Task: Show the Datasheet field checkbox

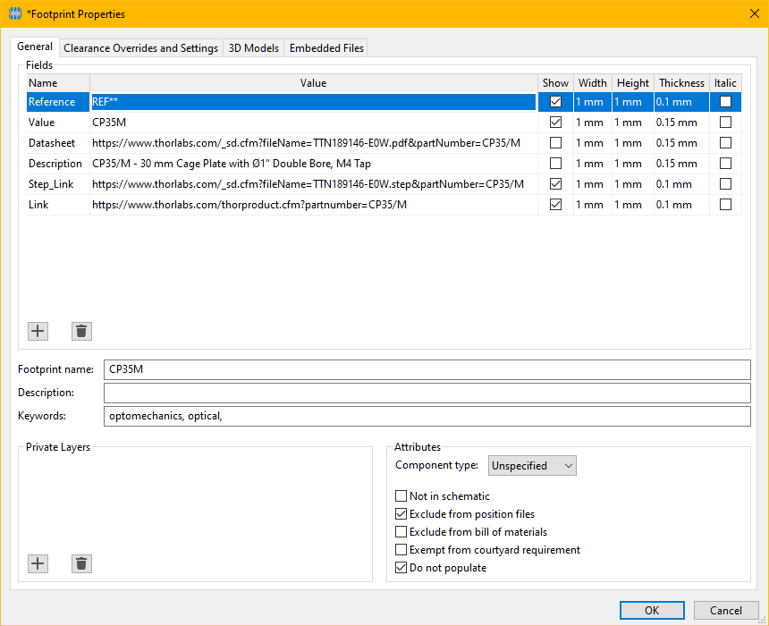Action: click(x=555, y=143)
